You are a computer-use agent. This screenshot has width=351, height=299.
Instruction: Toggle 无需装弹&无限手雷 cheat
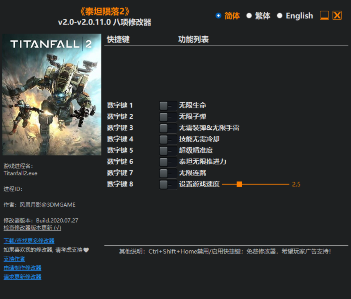[x=167, y=128]
